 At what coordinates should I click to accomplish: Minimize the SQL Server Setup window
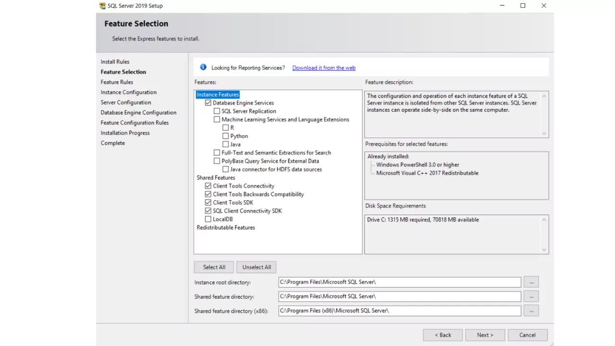click(x=502, y=6)
